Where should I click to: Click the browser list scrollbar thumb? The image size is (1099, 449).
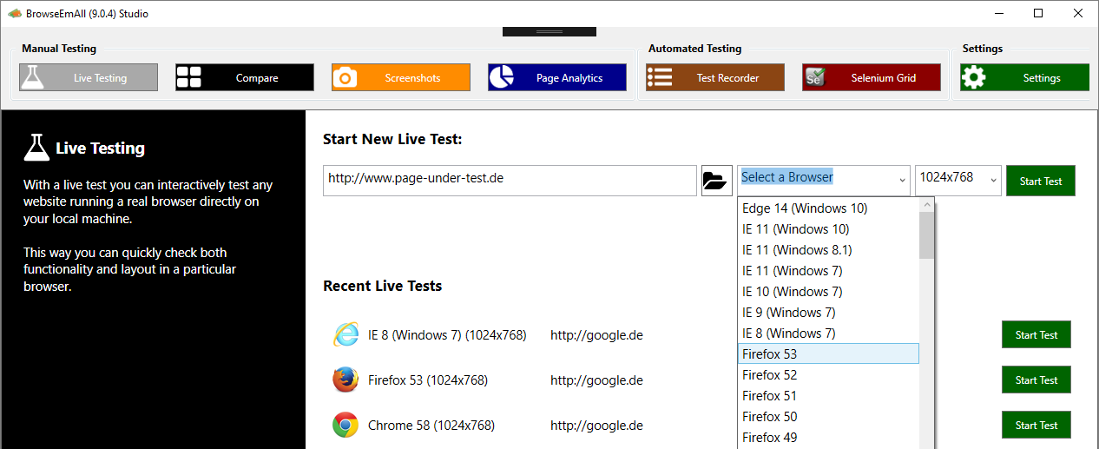(927, 235)
